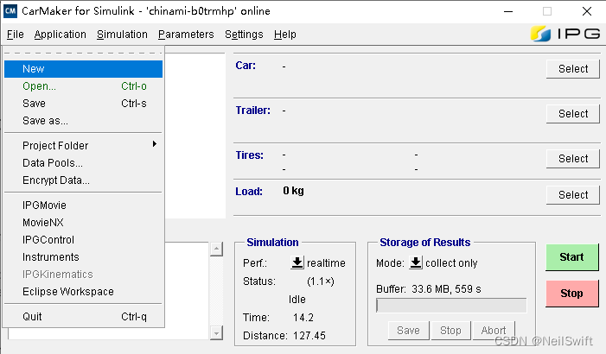Select Encrypt Data... menu entry
Image resolution: width=606 pixels, height=354 pixels.
pyautogui.click(x=83, y=180)
